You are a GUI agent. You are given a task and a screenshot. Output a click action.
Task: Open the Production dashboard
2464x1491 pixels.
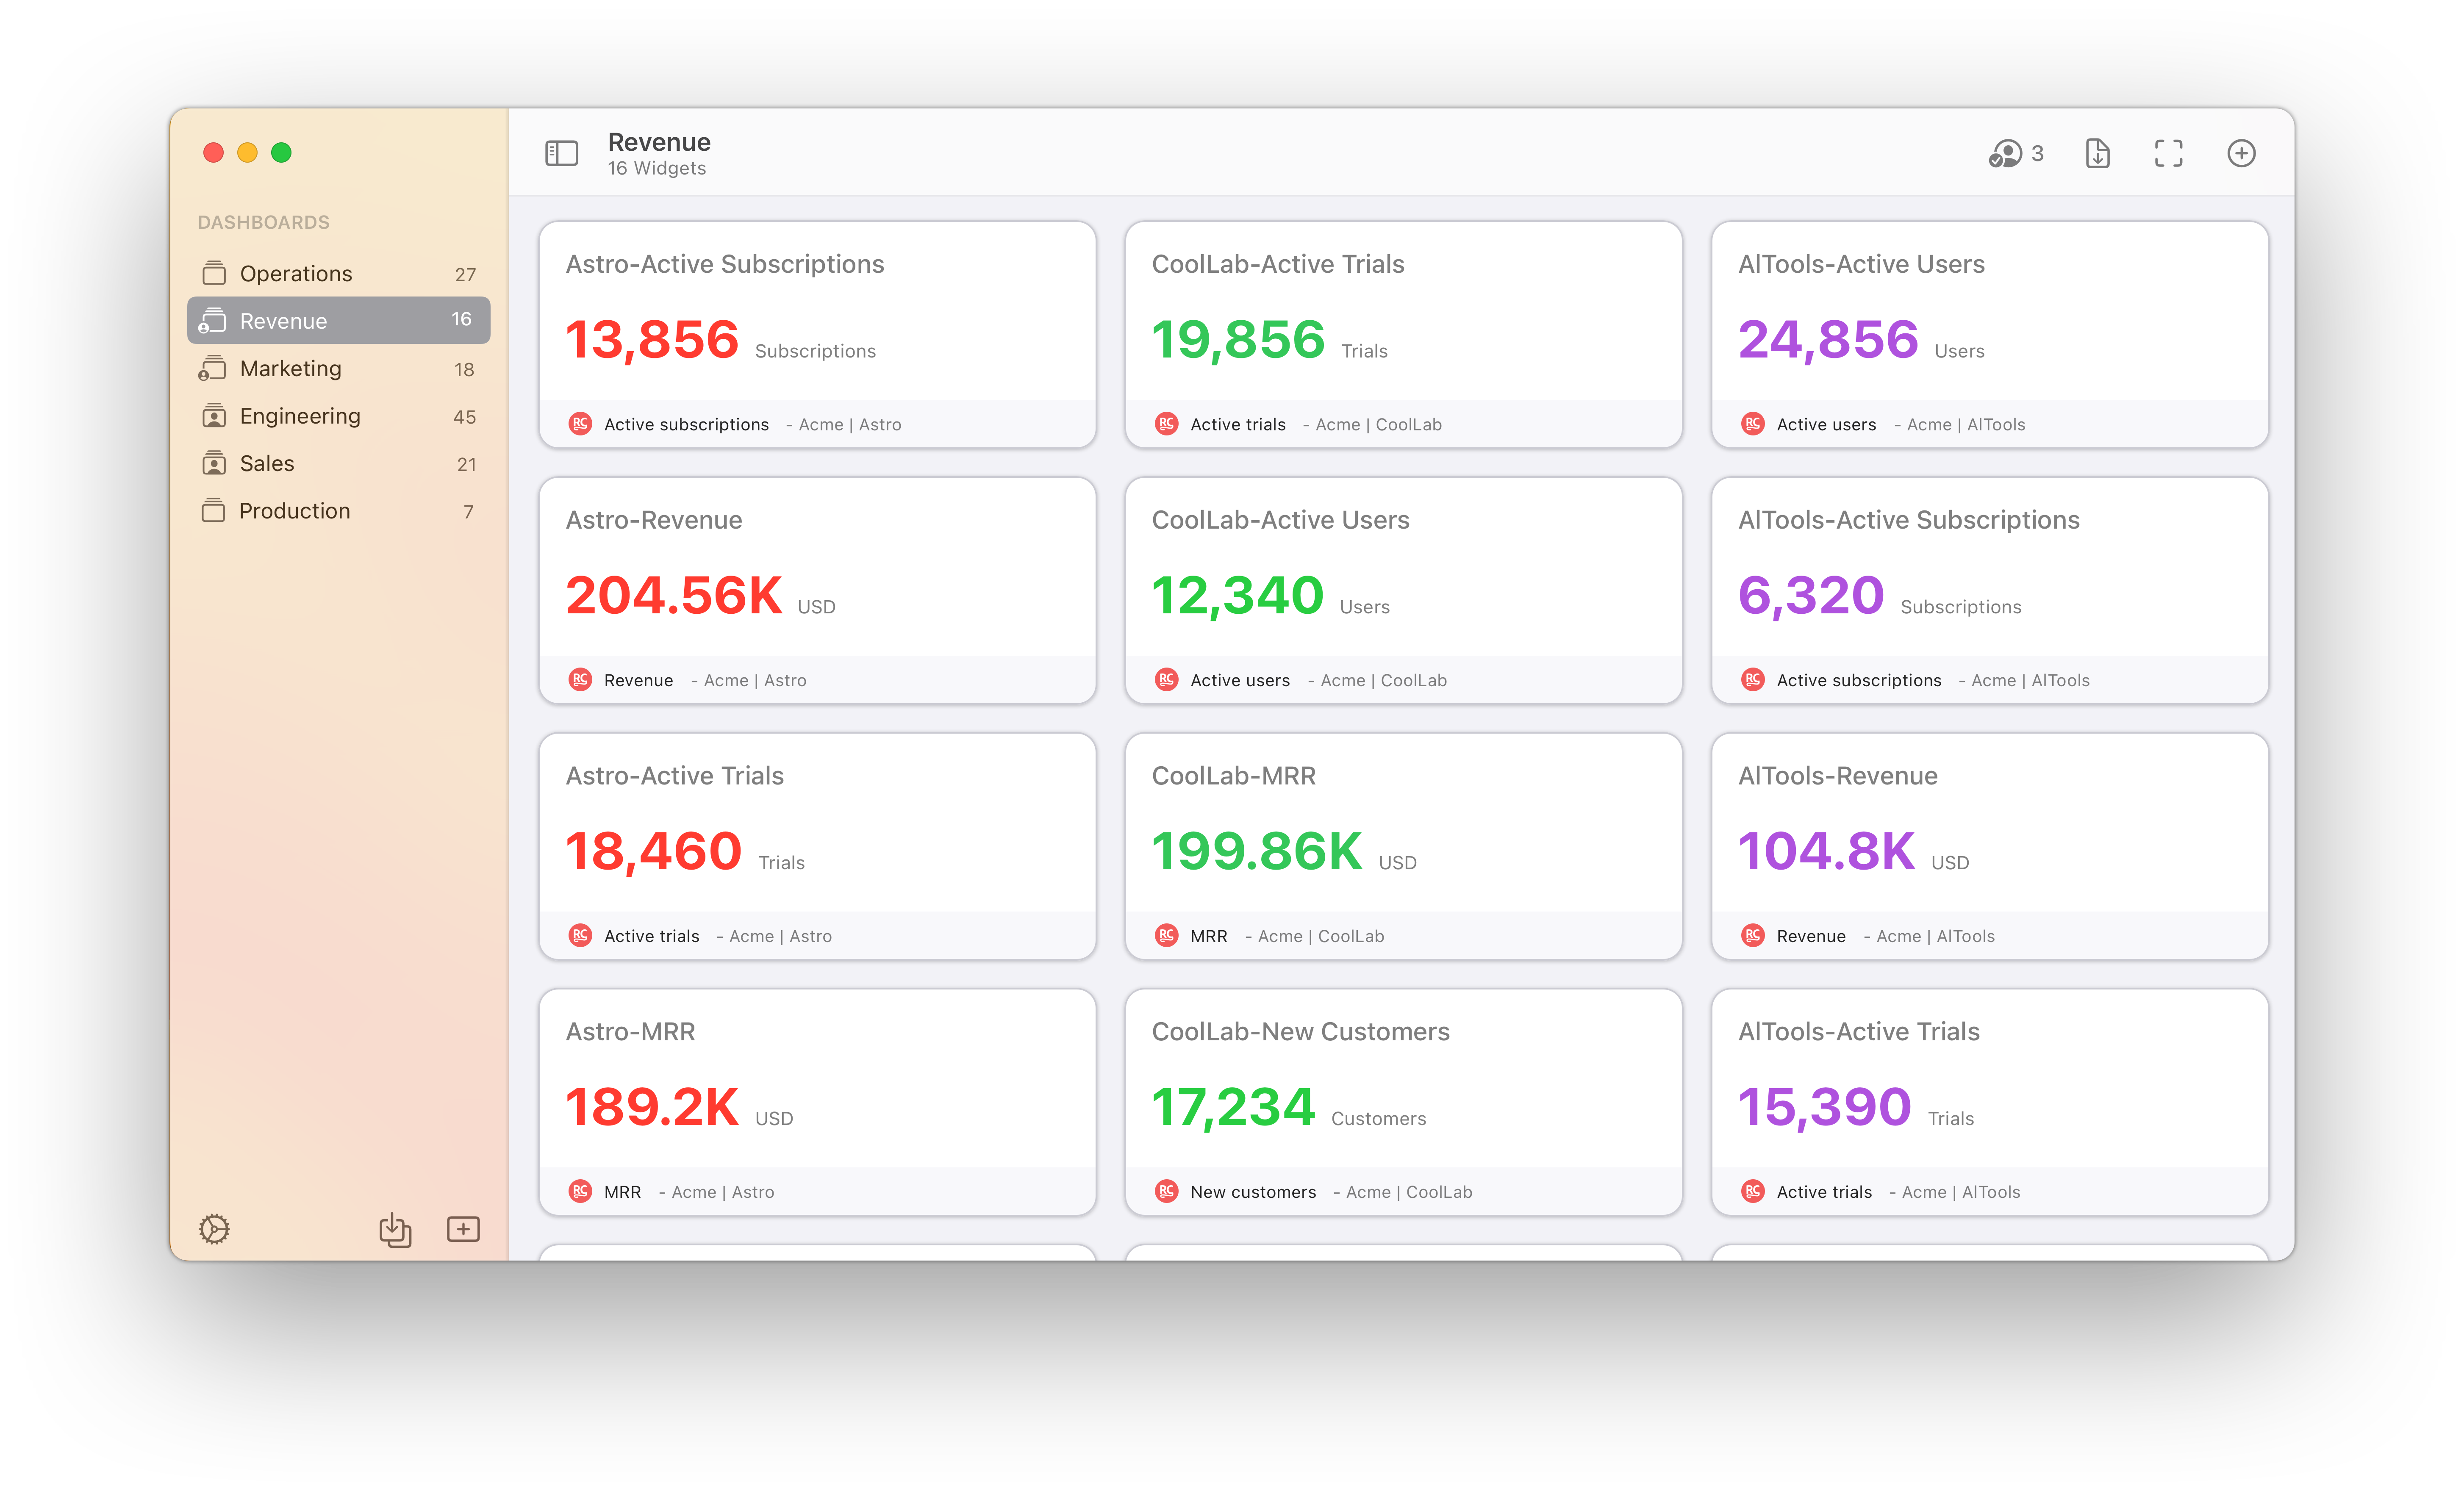point(295,511)
